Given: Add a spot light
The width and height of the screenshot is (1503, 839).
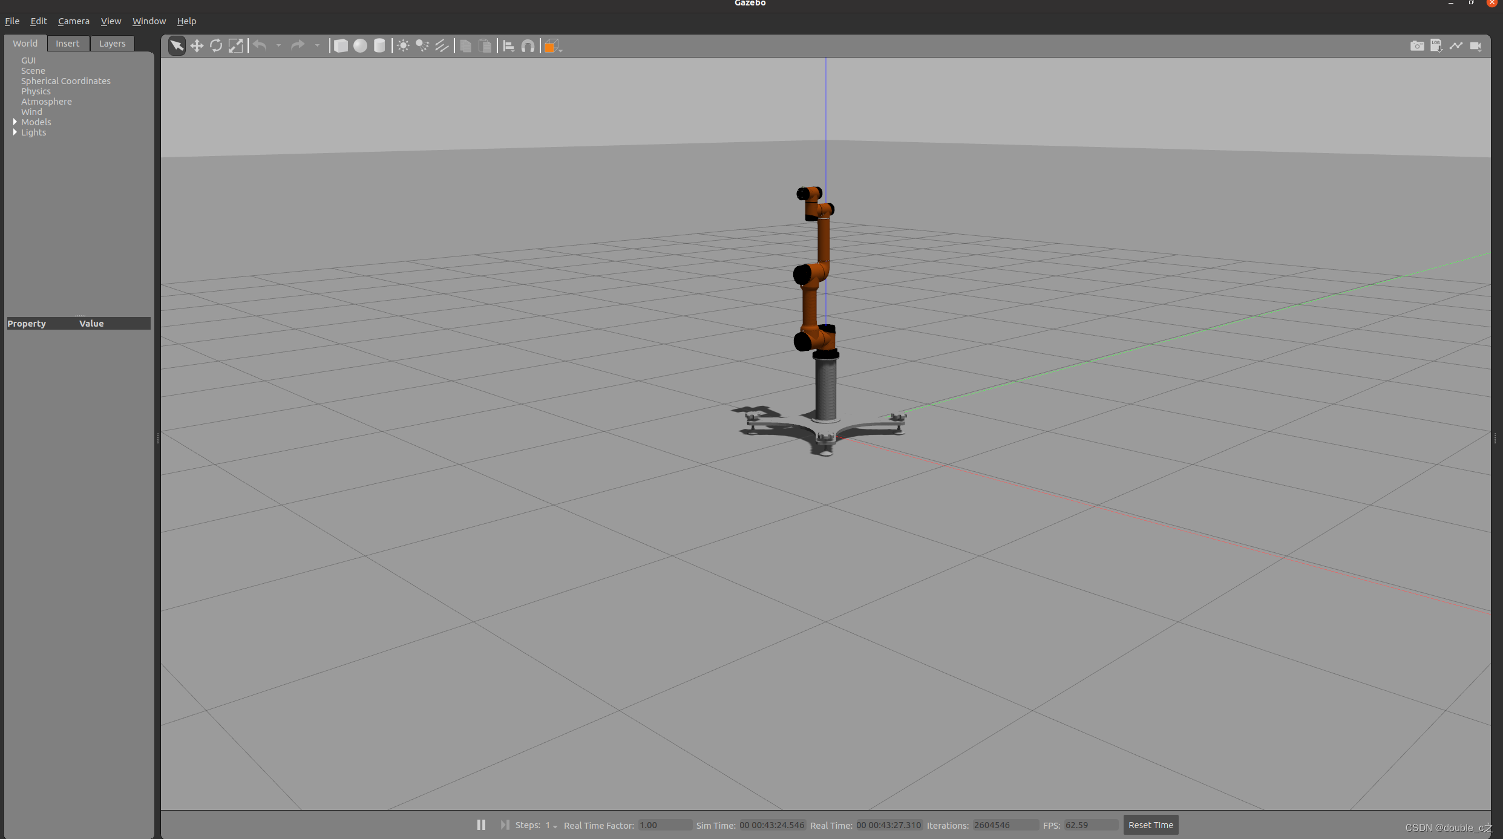Looking at the screenshot, I should coord(422,46).
